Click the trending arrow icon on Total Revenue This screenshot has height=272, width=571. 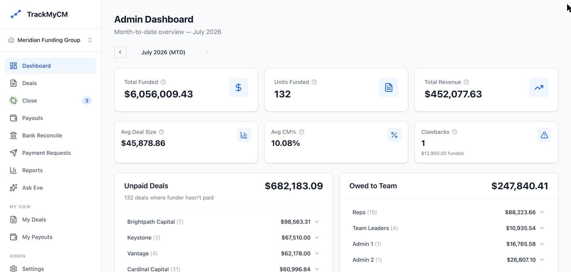click(539, 87)
